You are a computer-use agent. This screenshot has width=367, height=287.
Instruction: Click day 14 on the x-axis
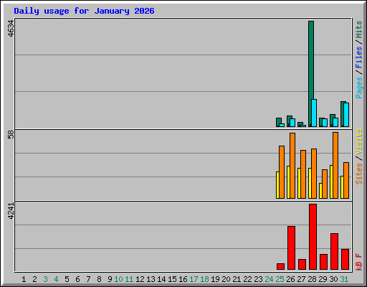click(161, 279)
